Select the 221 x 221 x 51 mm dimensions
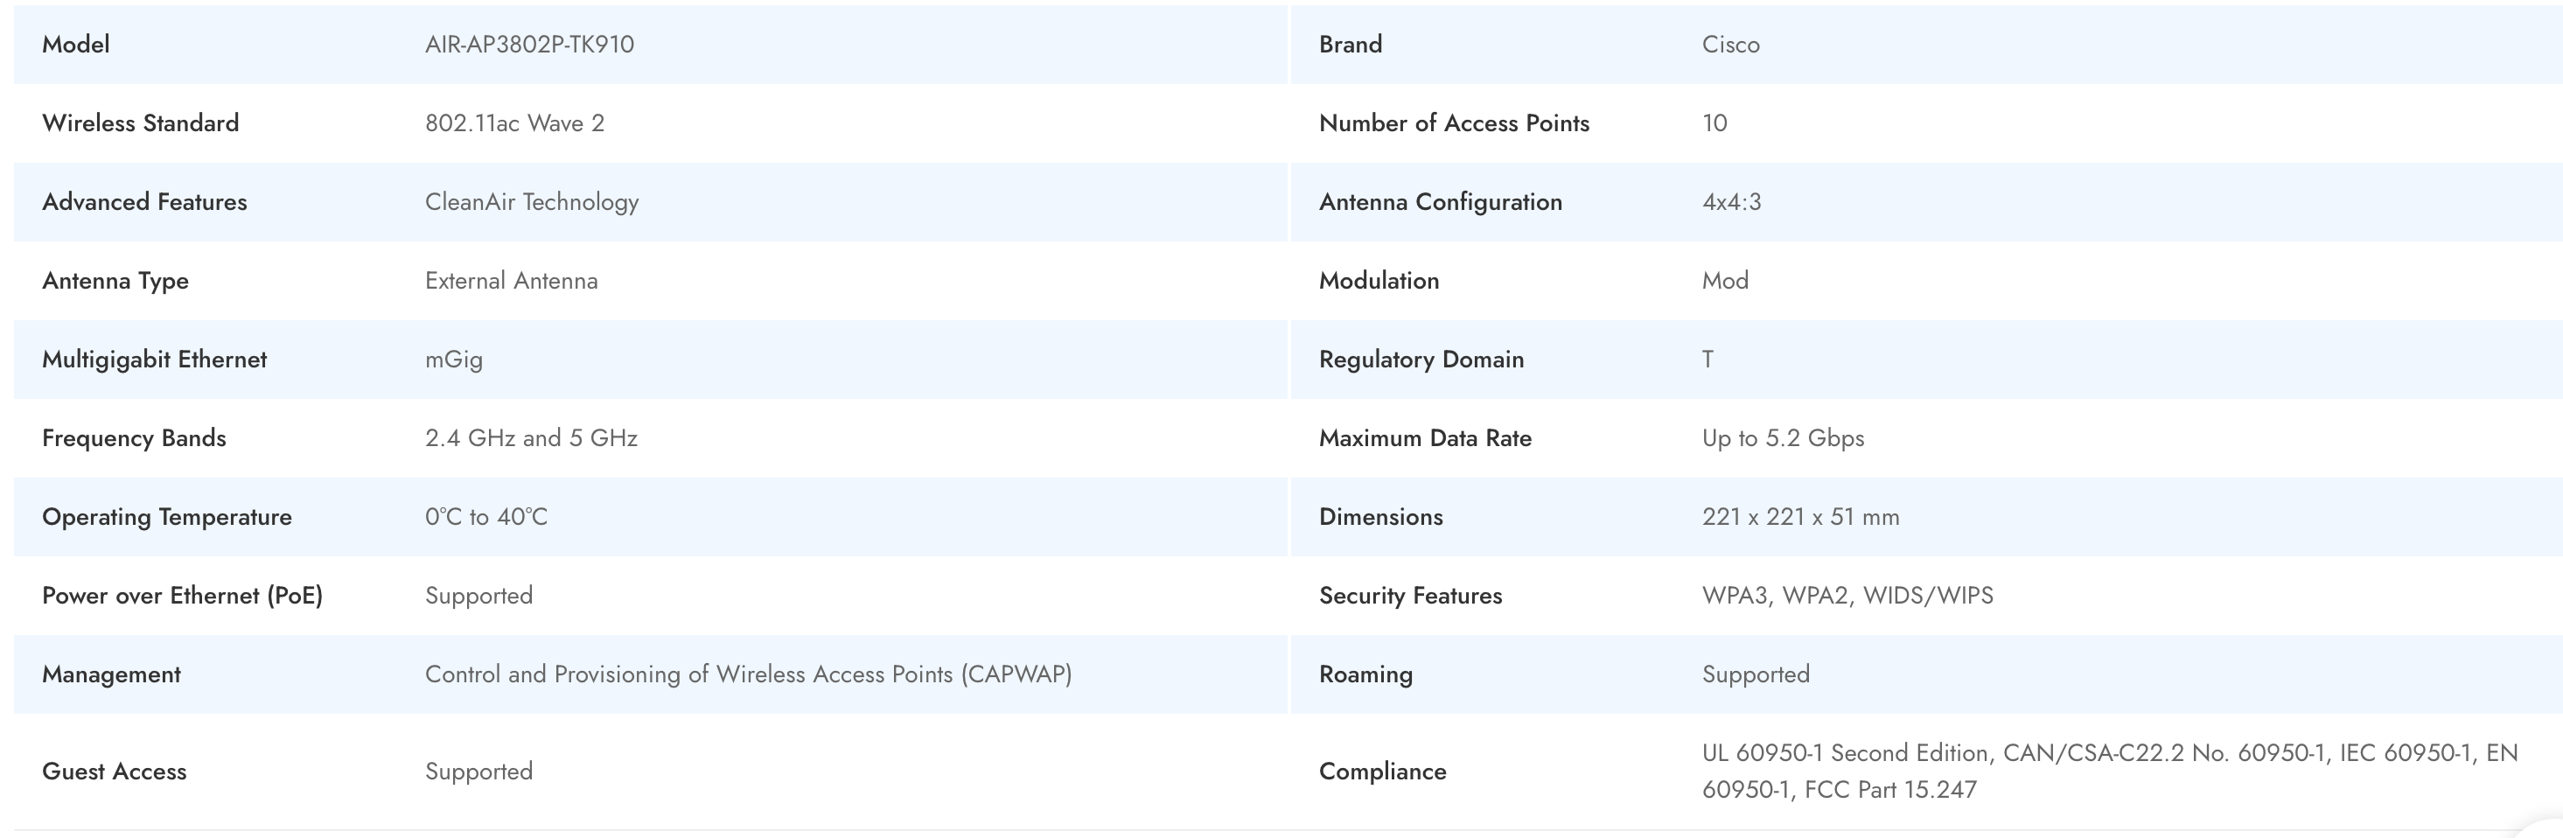The height and width of the screenshot is (838, 2563). (x=1800, y=515)
